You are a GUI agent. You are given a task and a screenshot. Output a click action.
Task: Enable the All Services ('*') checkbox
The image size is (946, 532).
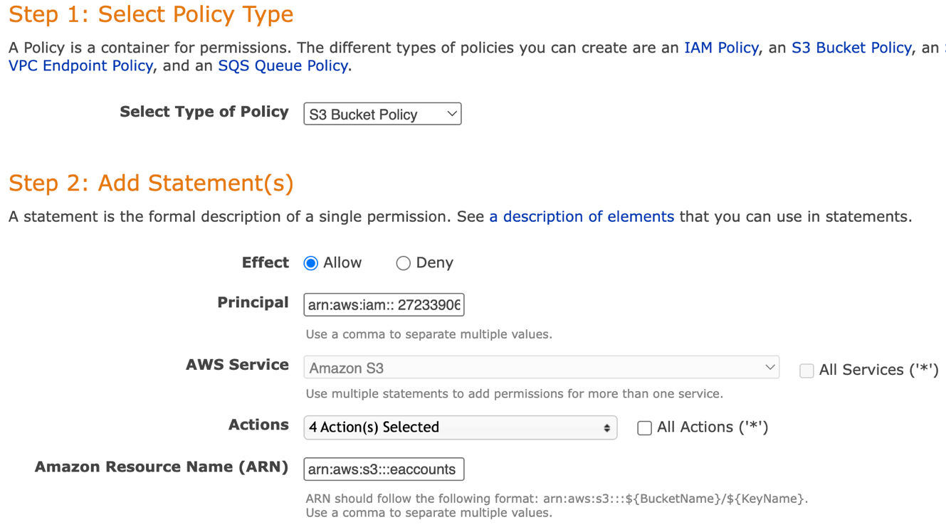click(x=806, y=371)
